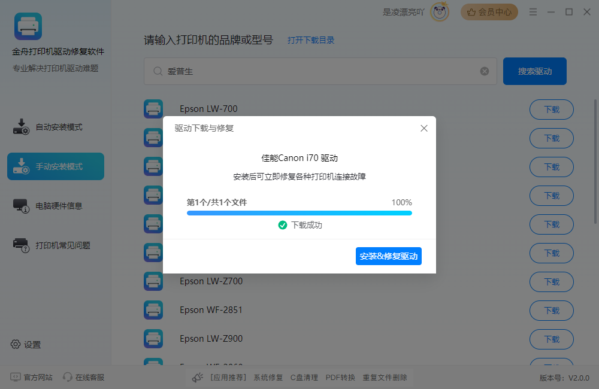Viewport: 599px width, 389px height.
Task: Open 打开下载目录 link
Action: click(311, 40)
